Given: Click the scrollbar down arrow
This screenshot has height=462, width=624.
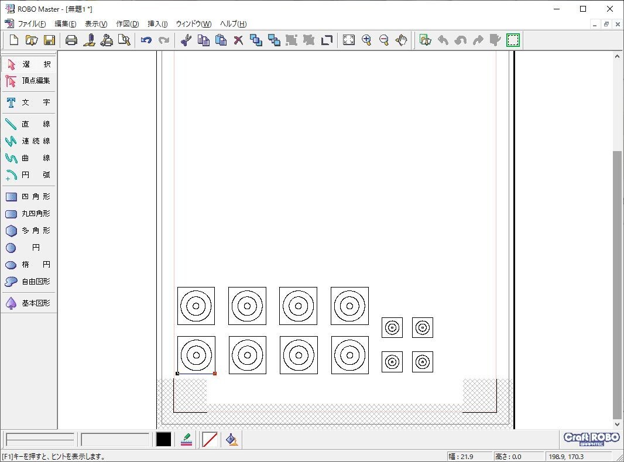Looking at the screenshot, I should pos(617,424).
